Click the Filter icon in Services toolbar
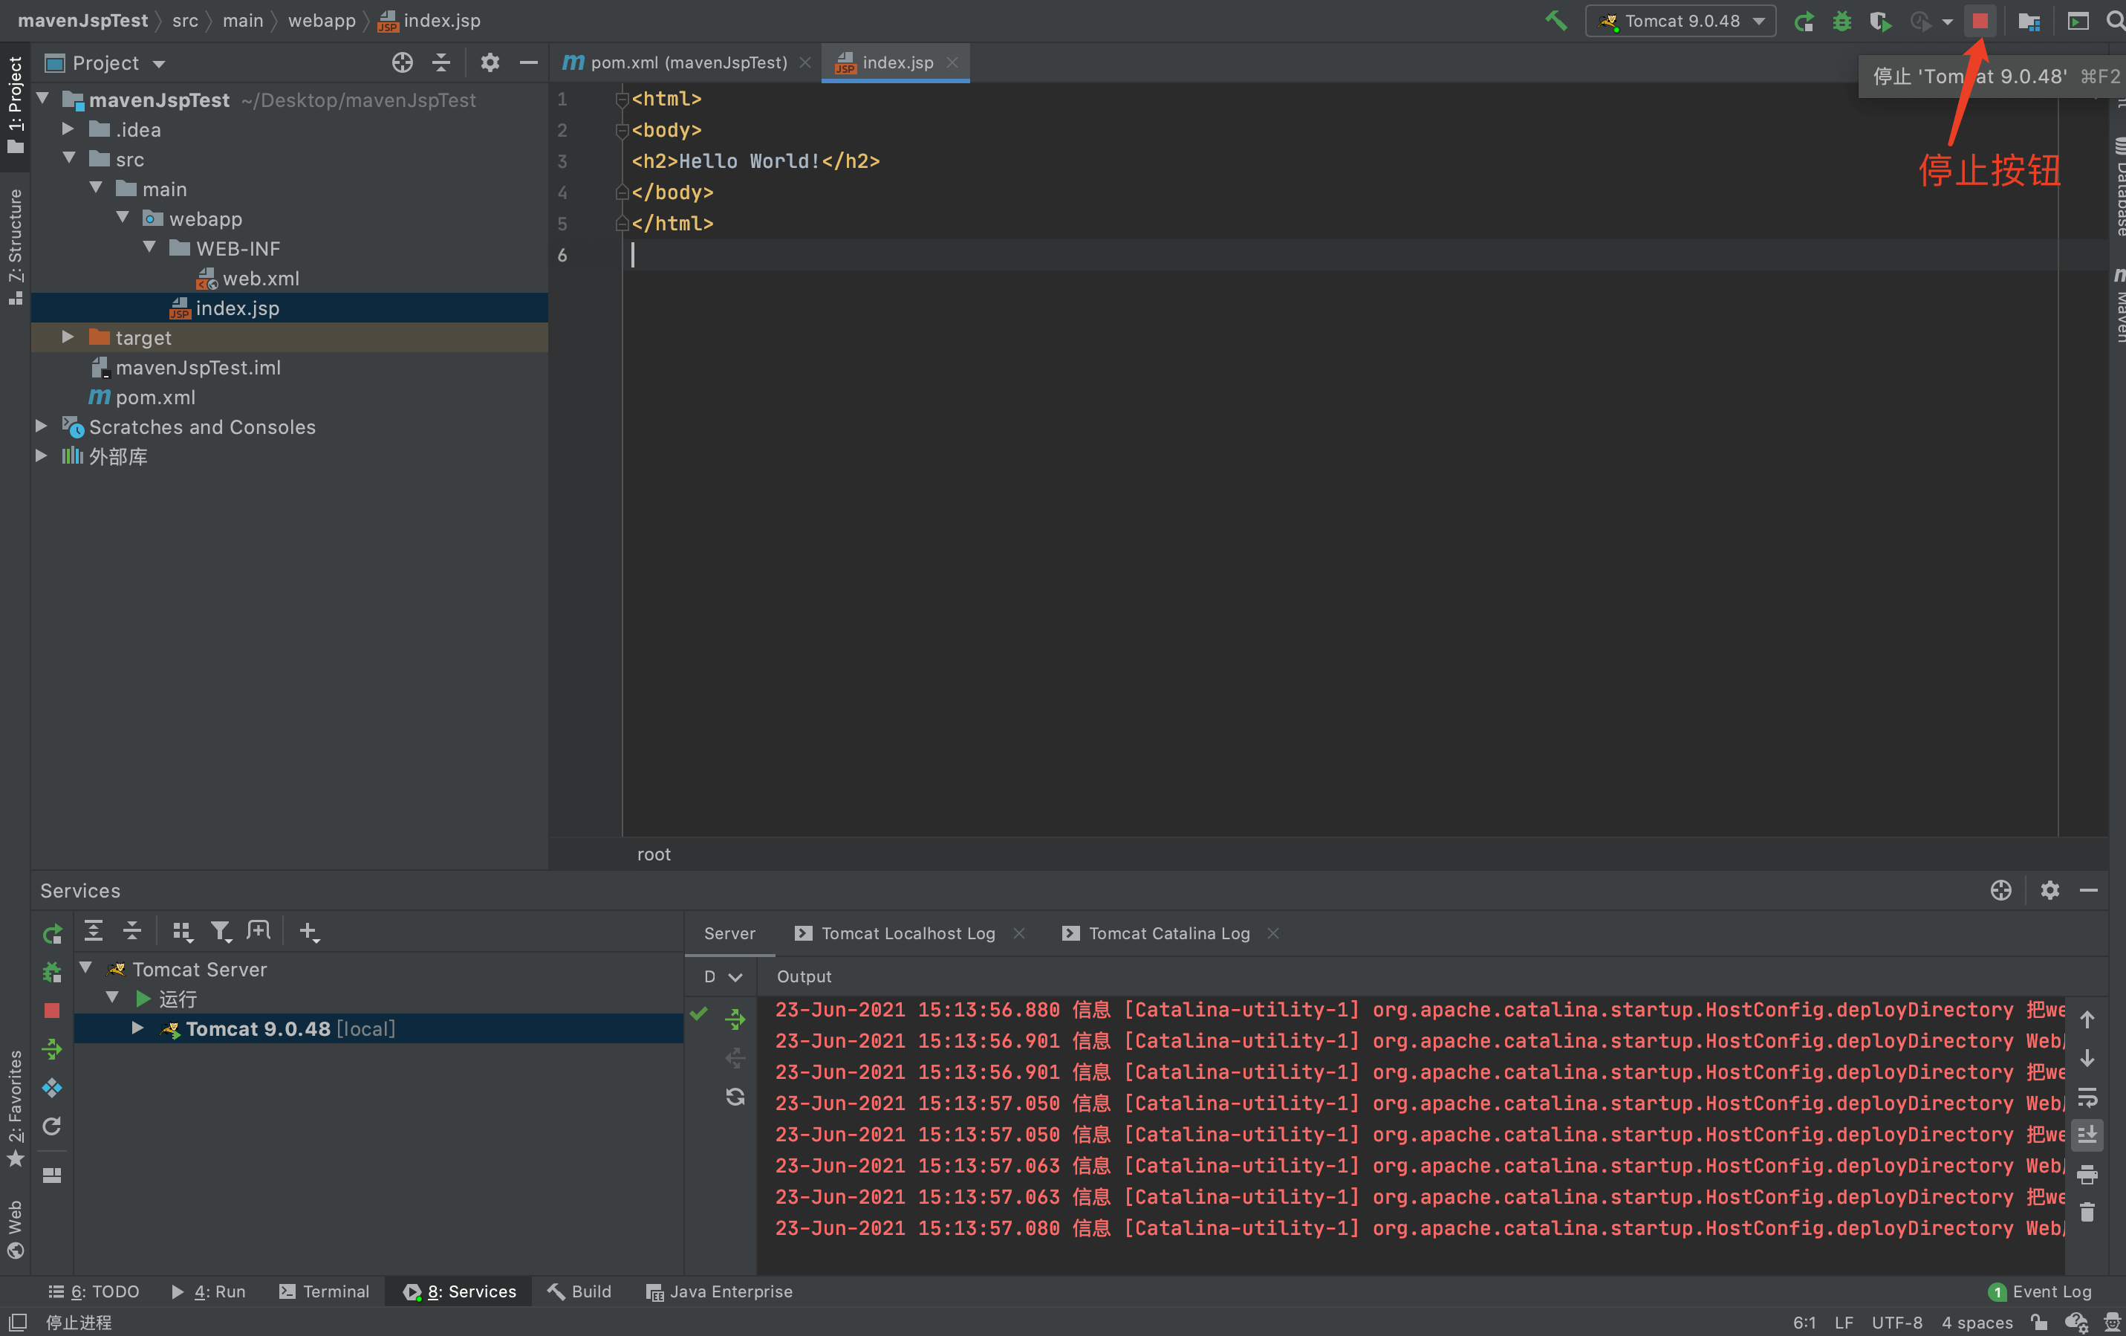2126x1336 pixels. click(220, 931)
